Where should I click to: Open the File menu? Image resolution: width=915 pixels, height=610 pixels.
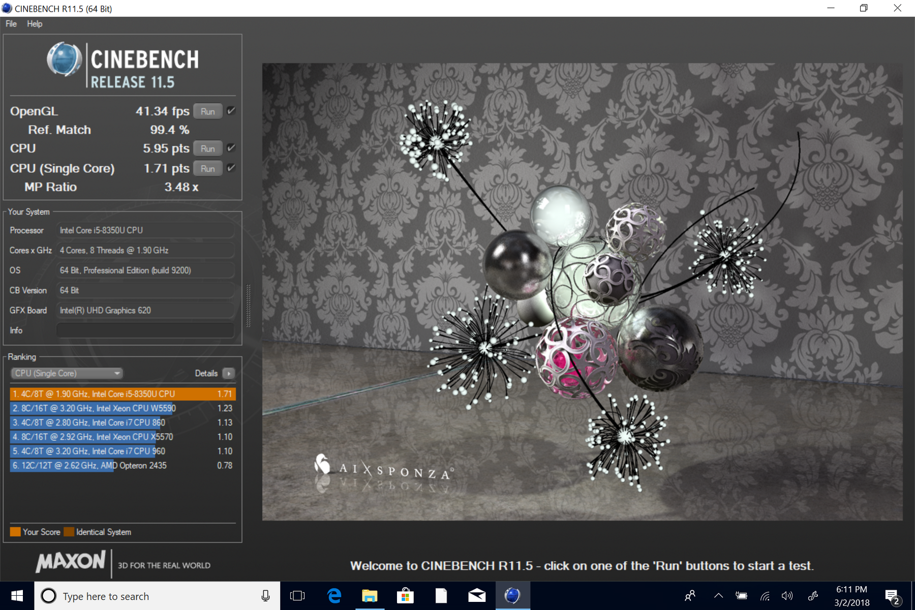click(11, 24)
